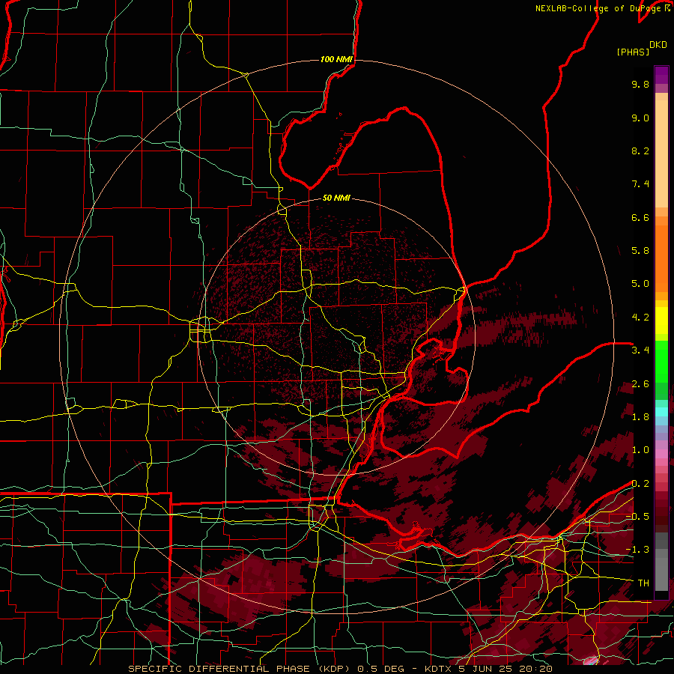The width and height of the screenshot is (674, 674).
Task: Select the cyan band on the color bar
Action: [x=661, y=412]
